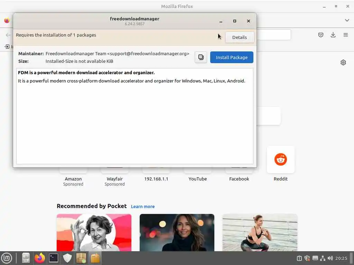Click the import bookmarks icon in Firefox

(7, 47)
